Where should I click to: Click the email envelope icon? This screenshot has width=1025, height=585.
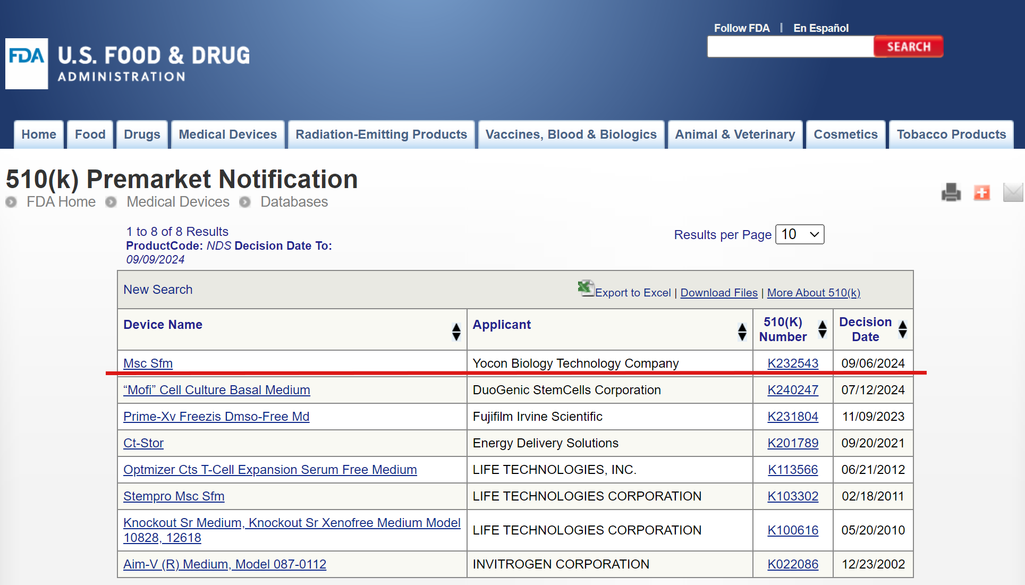pyautogui.click(x=1013, y=192)
